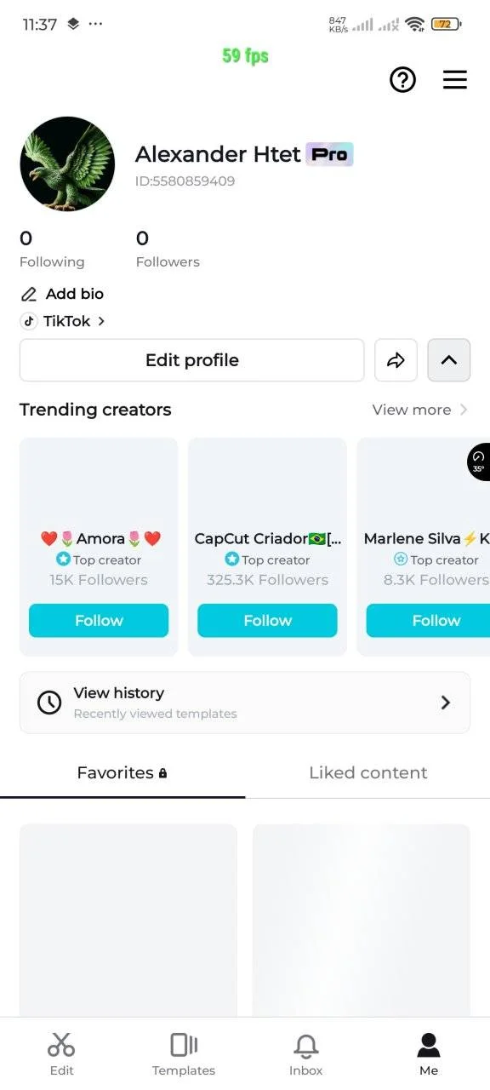This screenshot has height=1090, width=490.
Task: Open TikTok link chevron
Action: pos(101,321)
